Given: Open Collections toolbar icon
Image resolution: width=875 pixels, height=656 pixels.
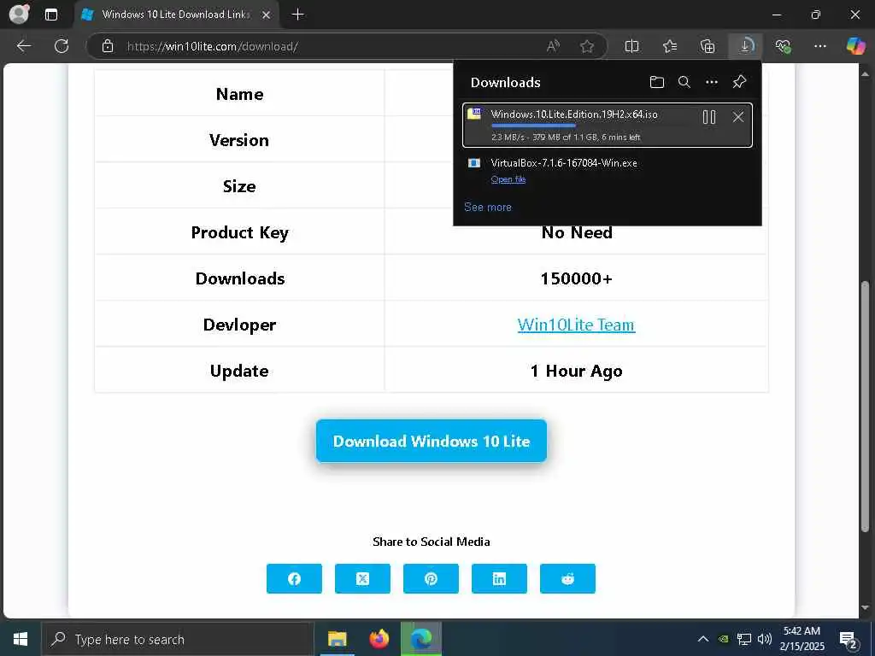Looking at the screenshot, I should tap(707, 46).
